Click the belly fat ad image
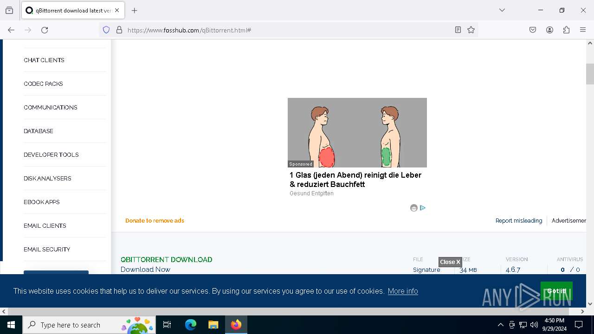The image size is (594, 334). (357, 133)
